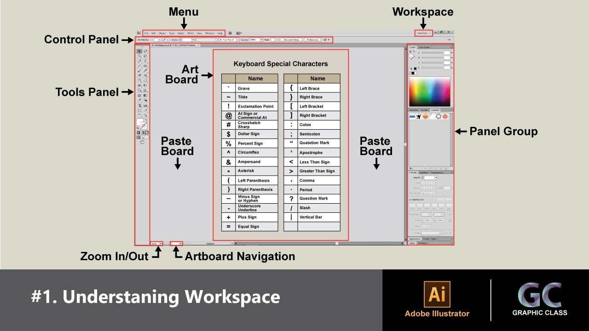This screenshot has height=331, width=589.
Task: Select the Line Segment tool
Action: tap(139, 66)
